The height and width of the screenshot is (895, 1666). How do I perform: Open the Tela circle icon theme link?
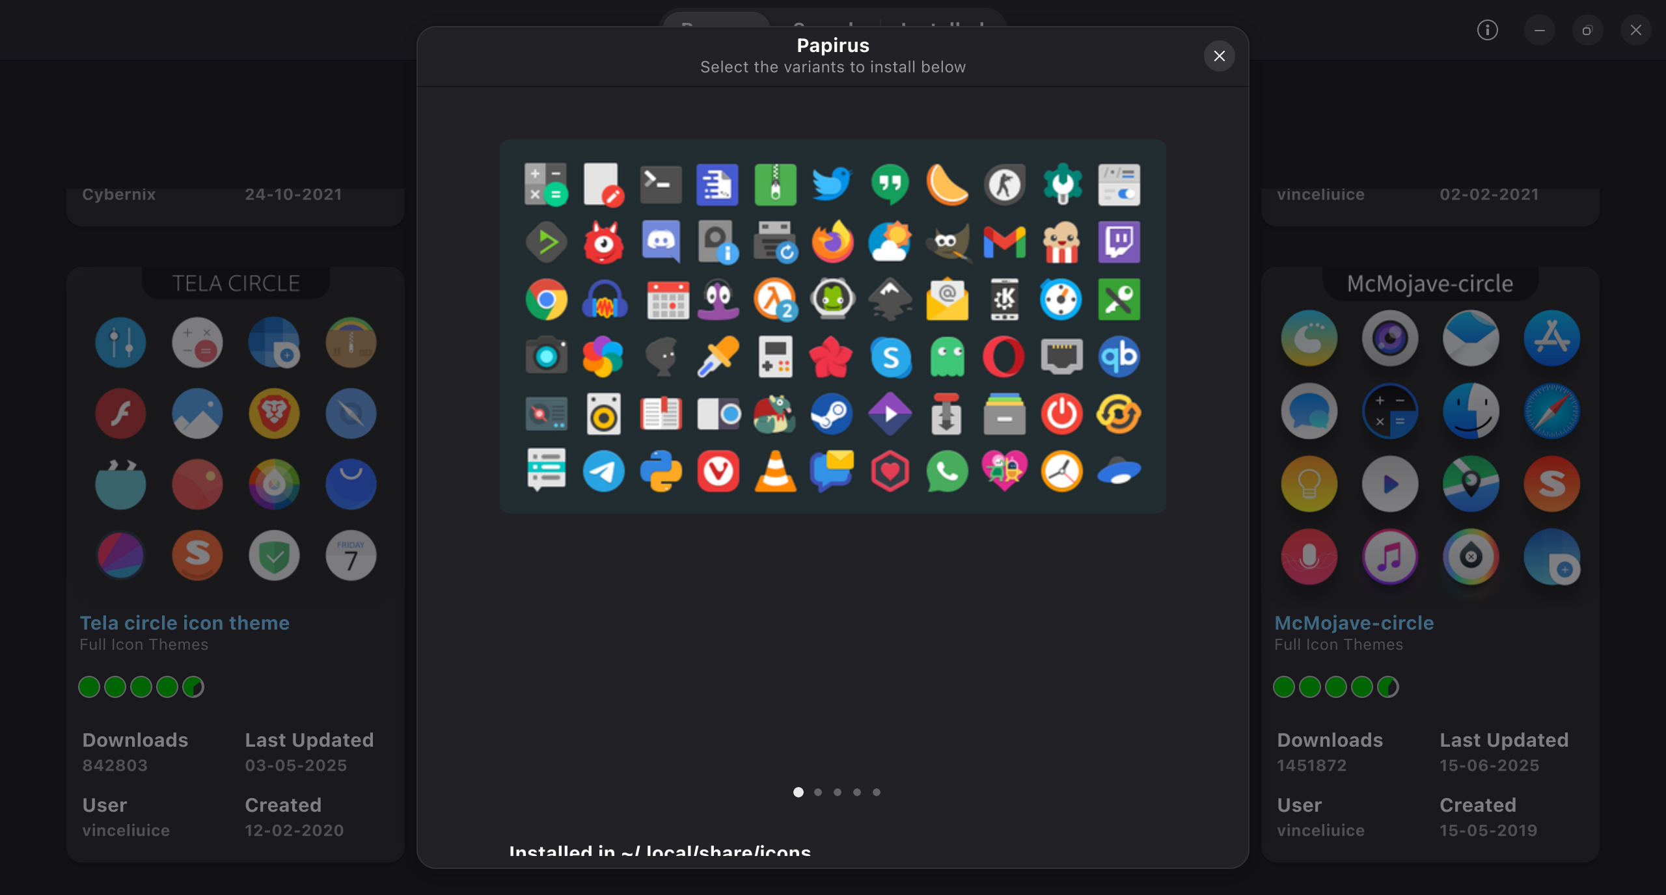click(184, 622)
